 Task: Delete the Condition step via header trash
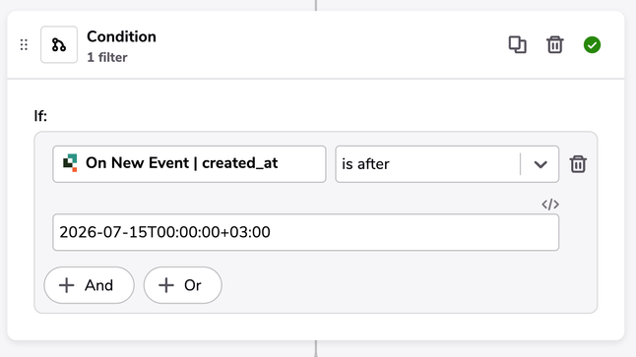pyautogui.click(x=554, y=44)
